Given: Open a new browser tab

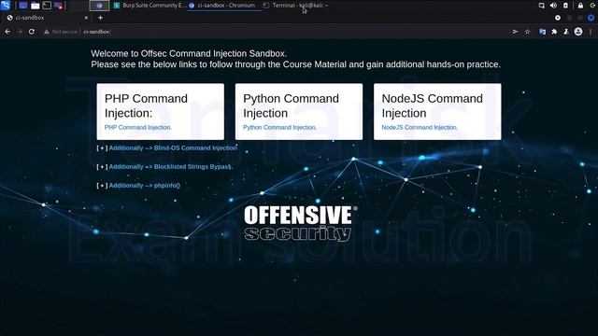Looking at the screenshot, I should point(100,18).
